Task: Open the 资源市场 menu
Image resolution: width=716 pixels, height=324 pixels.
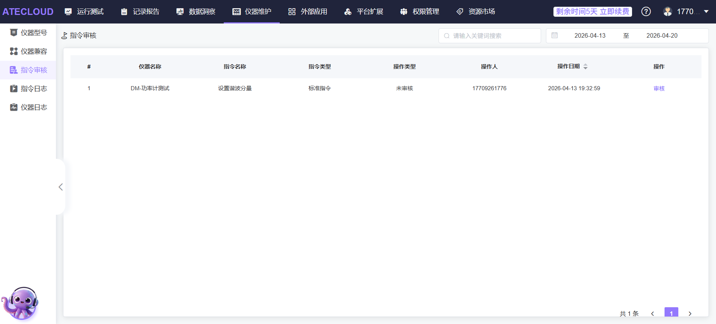Action: (x=476, y=12)
